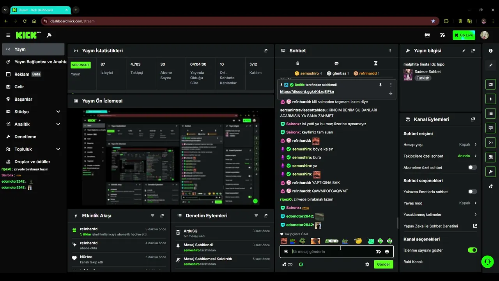Viewport: 499px width, 281px height.
Task: Click the speech bubble icon in chat toolbar
Action: (x=336, y=63)
